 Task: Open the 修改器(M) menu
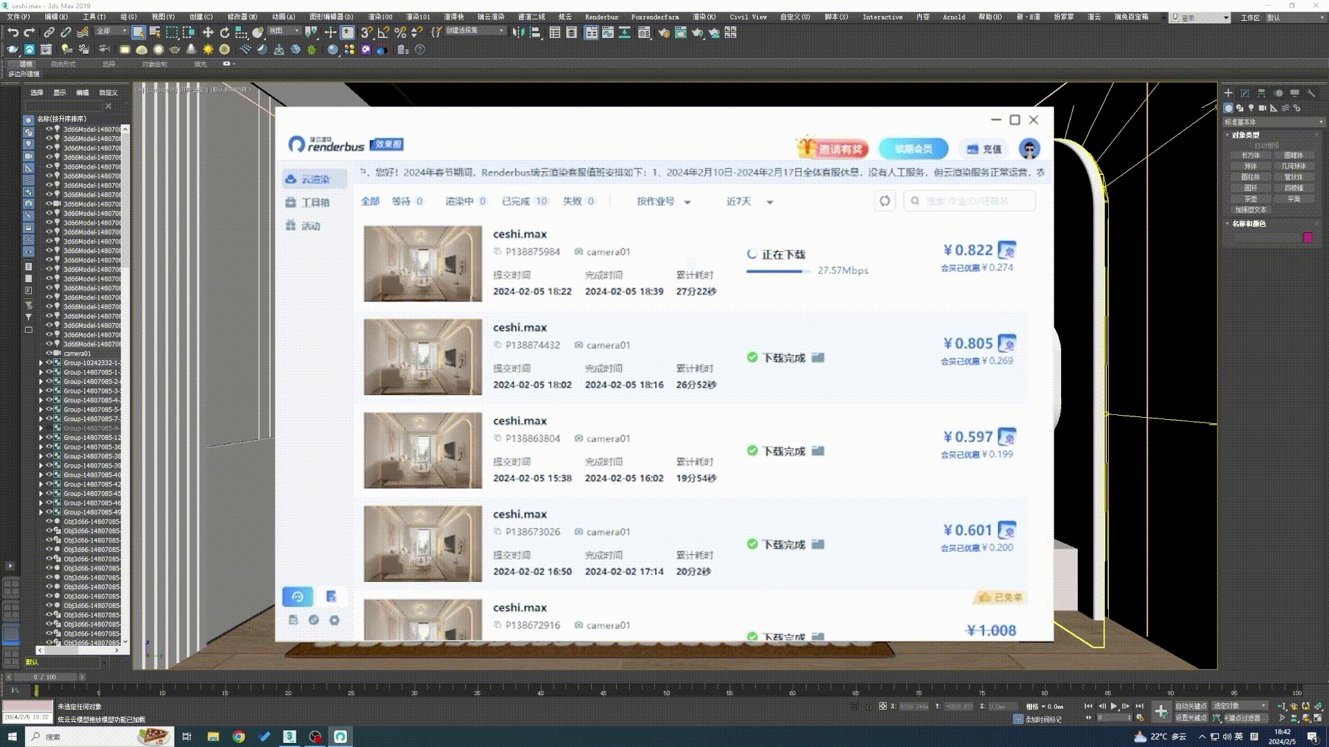click(x=242, y=17)
